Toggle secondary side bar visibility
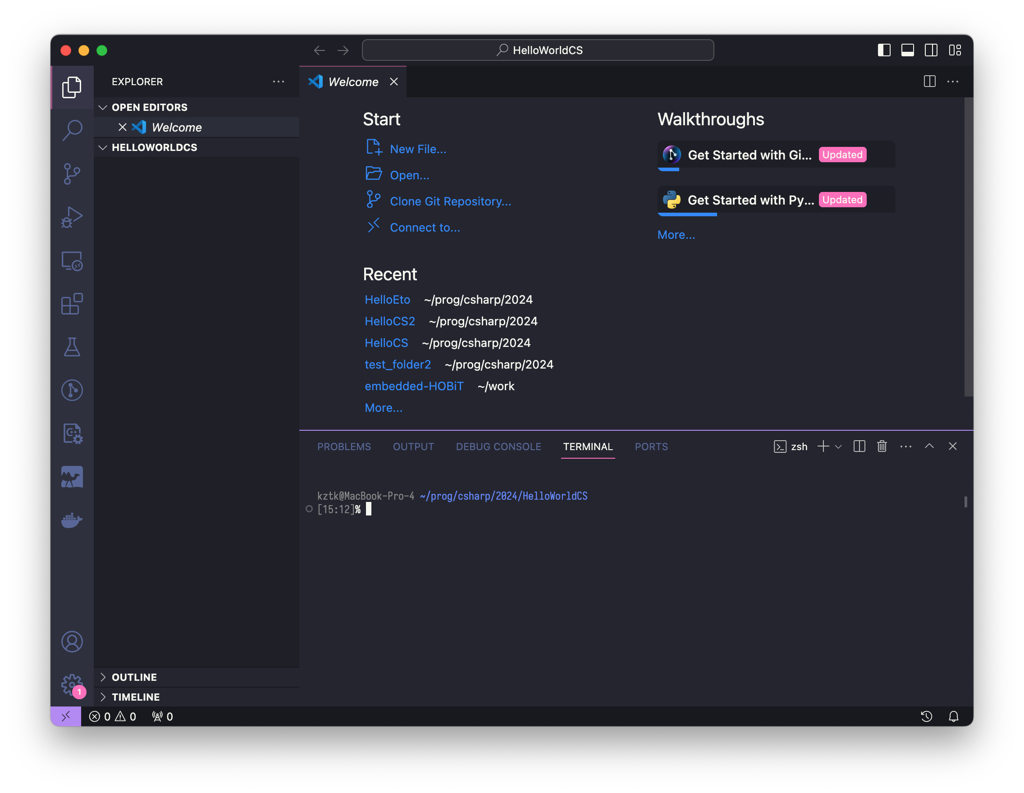Image resolution: width=1024 pixels, height=793 pixels. [x=931, y=50]
